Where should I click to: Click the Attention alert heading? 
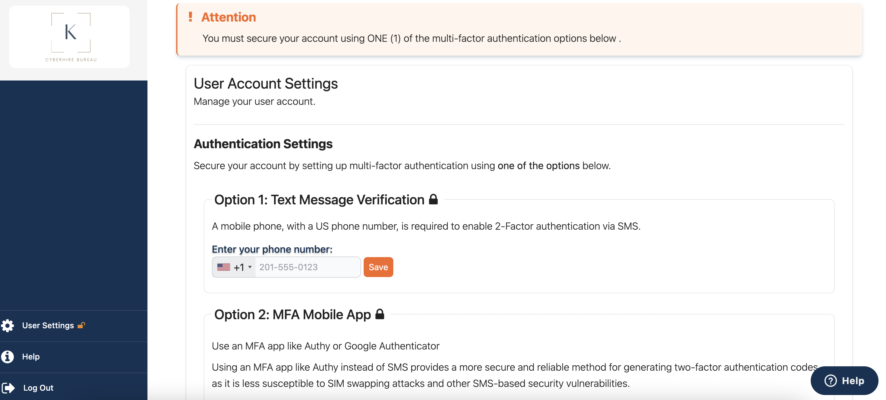(229, 17)
